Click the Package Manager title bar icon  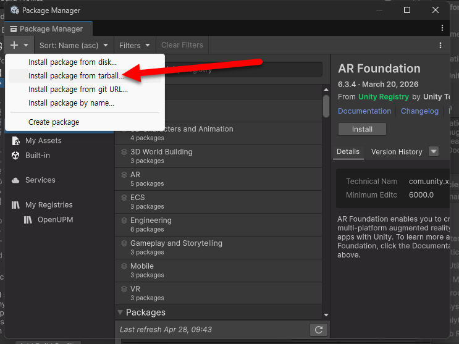15,10
